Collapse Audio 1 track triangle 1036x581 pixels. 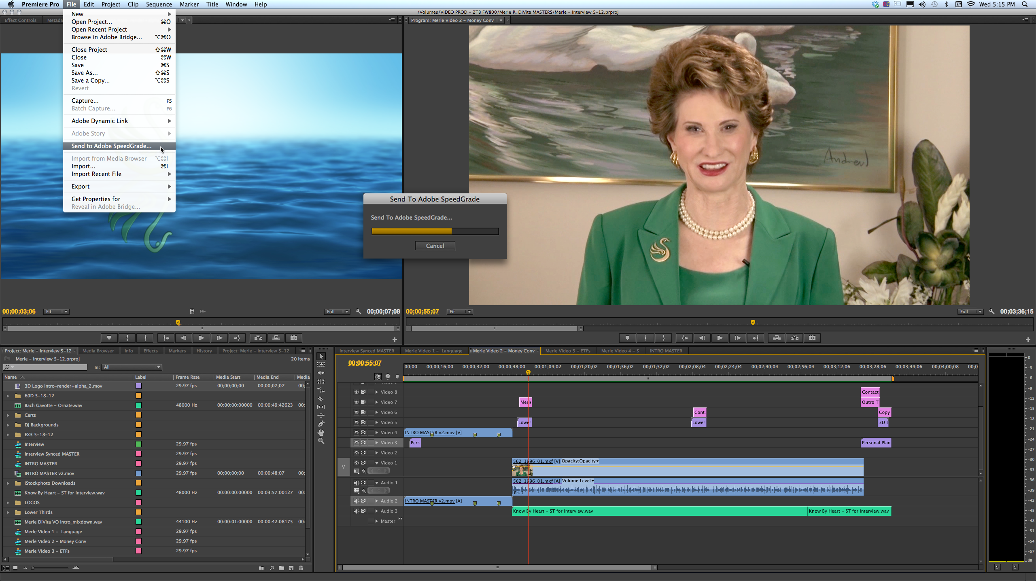coord(377,483)
